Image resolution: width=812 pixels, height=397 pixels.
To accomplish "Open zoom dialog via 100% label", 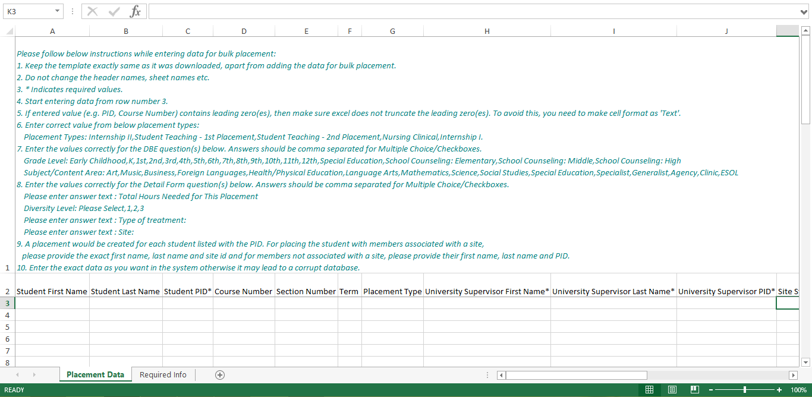I will [x=798, y=390].
